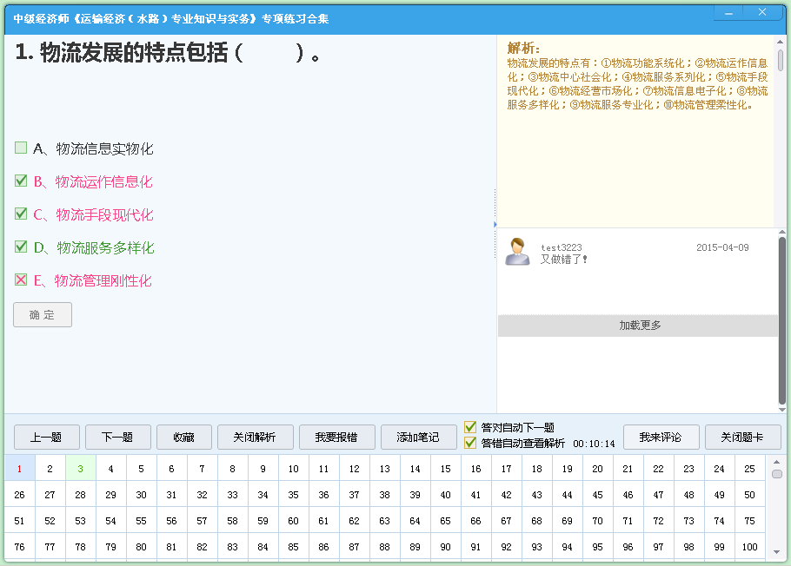Click test3223 user avatar icon
Screen dimensions: 791x566
[517, 252]
